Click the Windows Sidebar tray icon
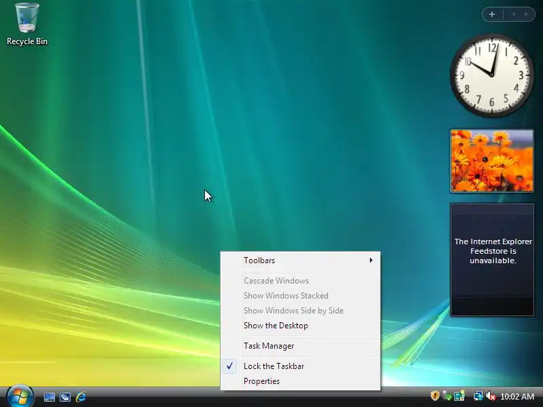 pos(460,396)
